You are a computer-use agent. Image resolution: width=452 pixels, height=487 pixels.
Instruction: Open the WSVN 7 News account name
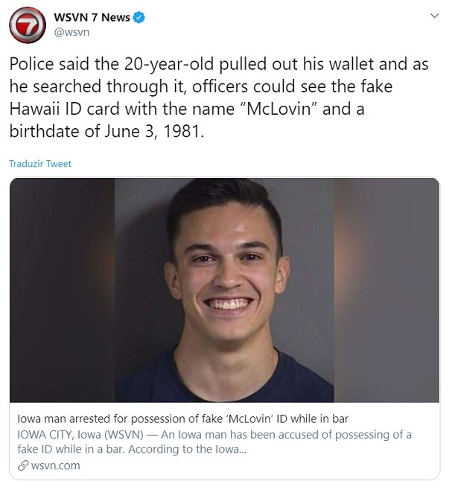pos(92,17)
